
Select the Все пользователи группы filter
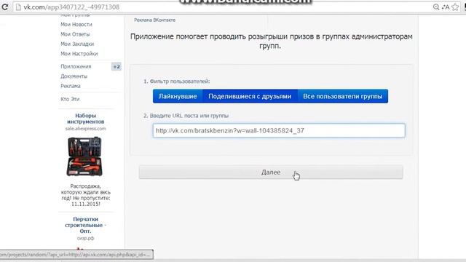coord(343,96)
